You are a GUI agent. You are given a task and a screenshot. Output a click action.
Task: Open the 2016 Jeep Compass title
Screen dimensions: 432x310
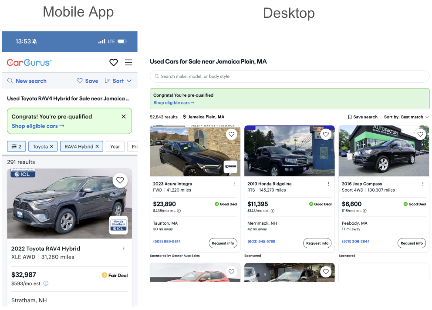pyautogui.click(x=362, y=184)
